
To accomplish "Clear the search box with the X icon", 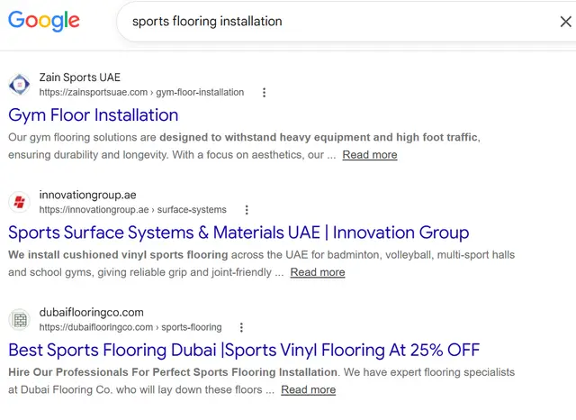I will pos(566,22).
